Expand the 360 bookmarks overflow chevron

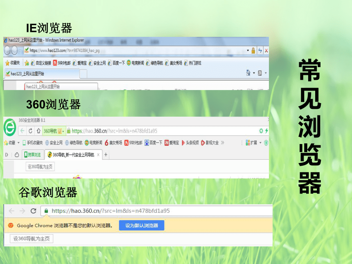[x=223, y=142]
